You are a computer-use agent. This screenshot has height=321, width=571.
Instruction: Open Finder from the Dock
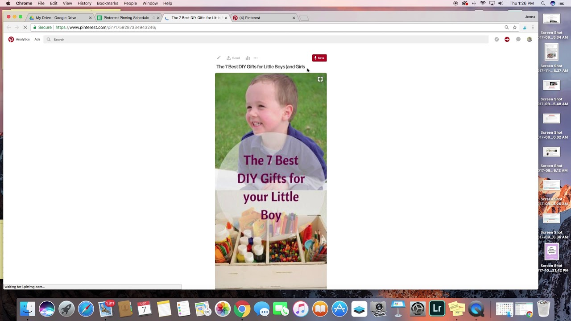(x=28, y=309)
